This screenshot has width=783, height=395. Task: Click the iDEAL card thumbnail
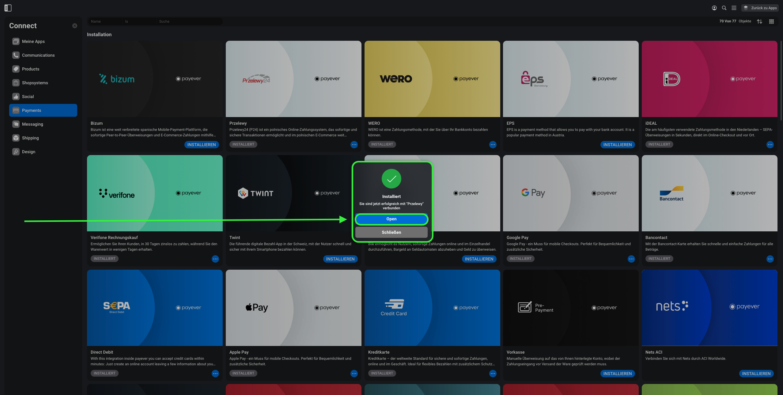point(709,79)
